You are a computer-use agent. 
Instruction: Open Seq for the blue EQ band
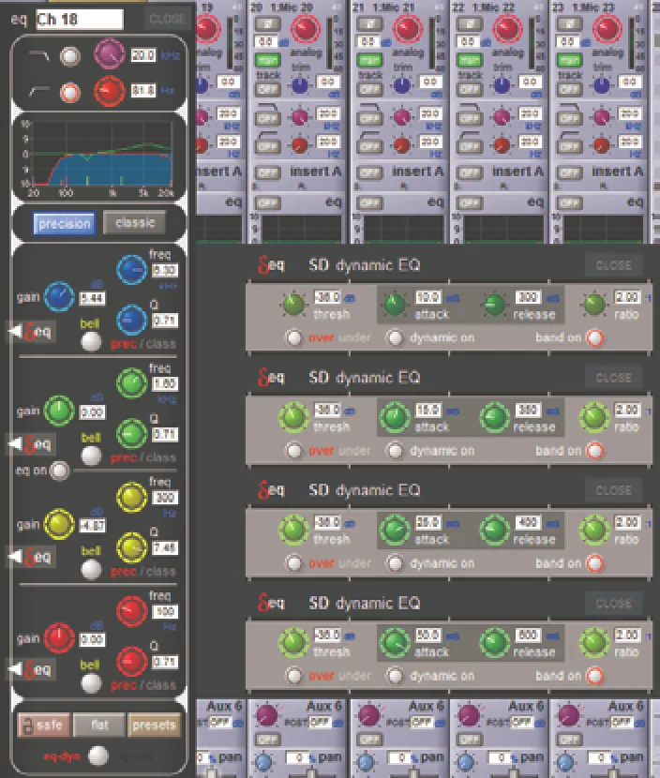pyautogui.click(x=33, y=332)
